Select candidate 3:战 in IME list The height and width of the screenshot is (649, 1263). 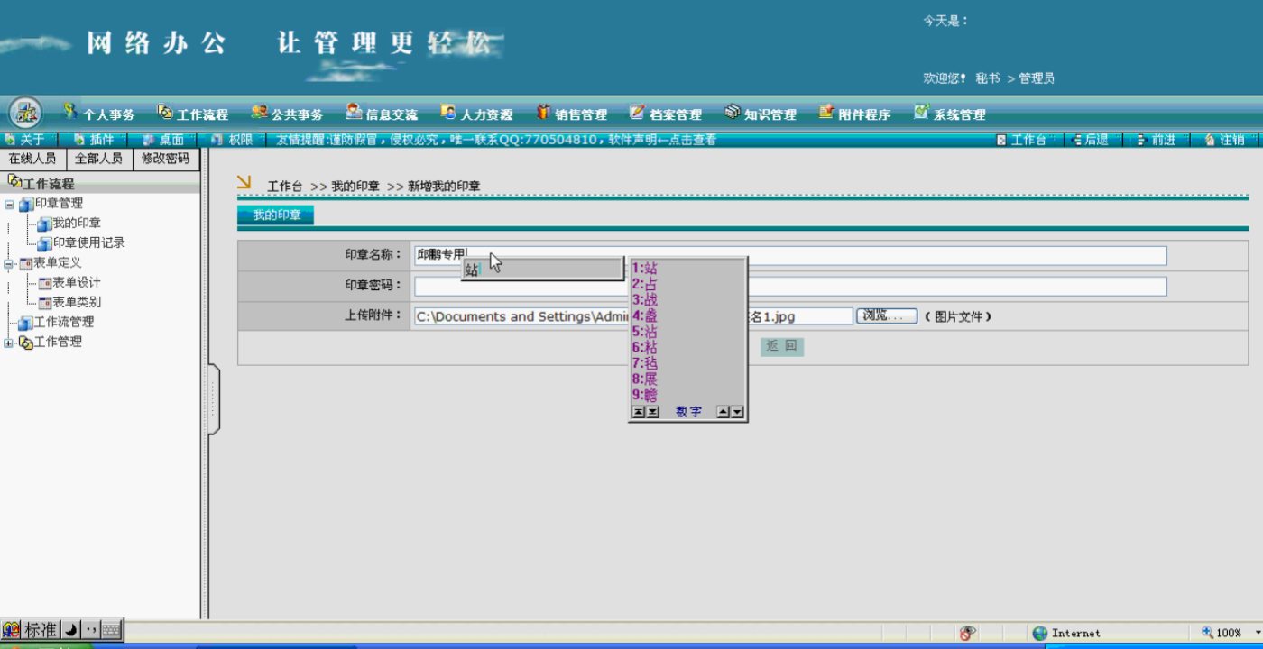645,299
